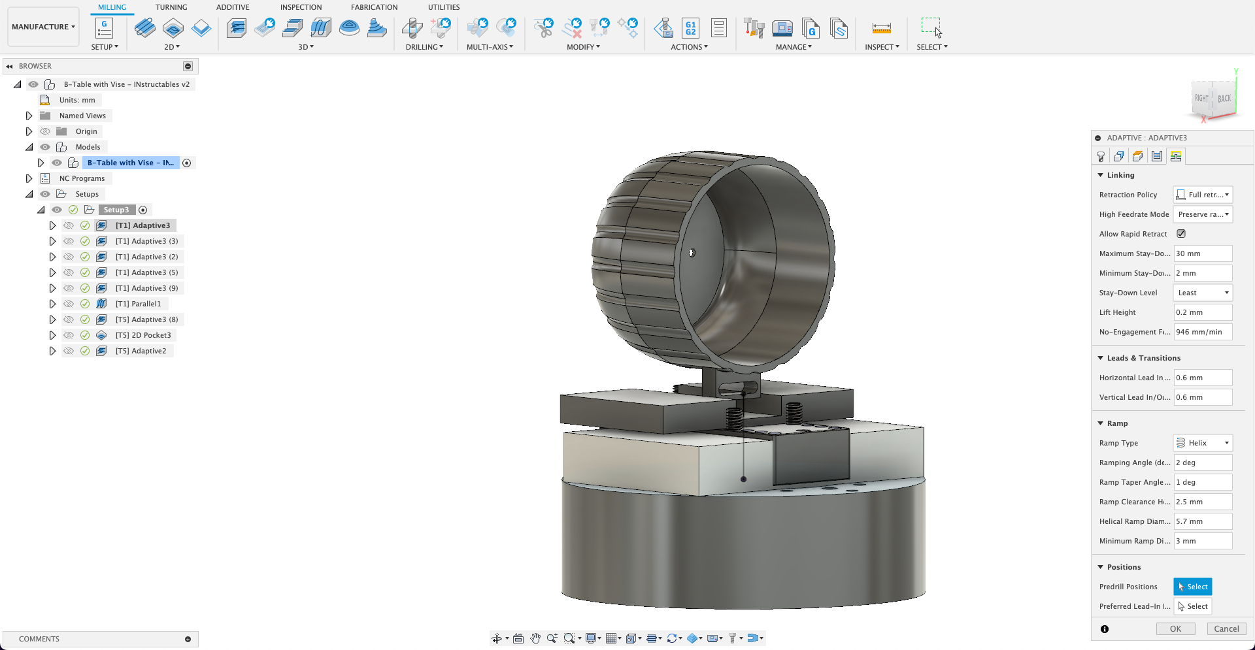Image resolution: width=1255 pixels, height=650 pixels.
Task: Click the Look At icon in navigation bar
Action: pos(518,638)
